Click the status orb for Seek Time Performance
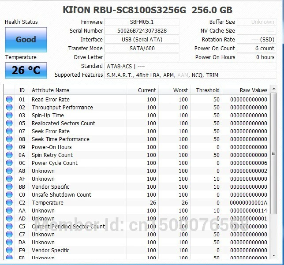 [9, 139]
